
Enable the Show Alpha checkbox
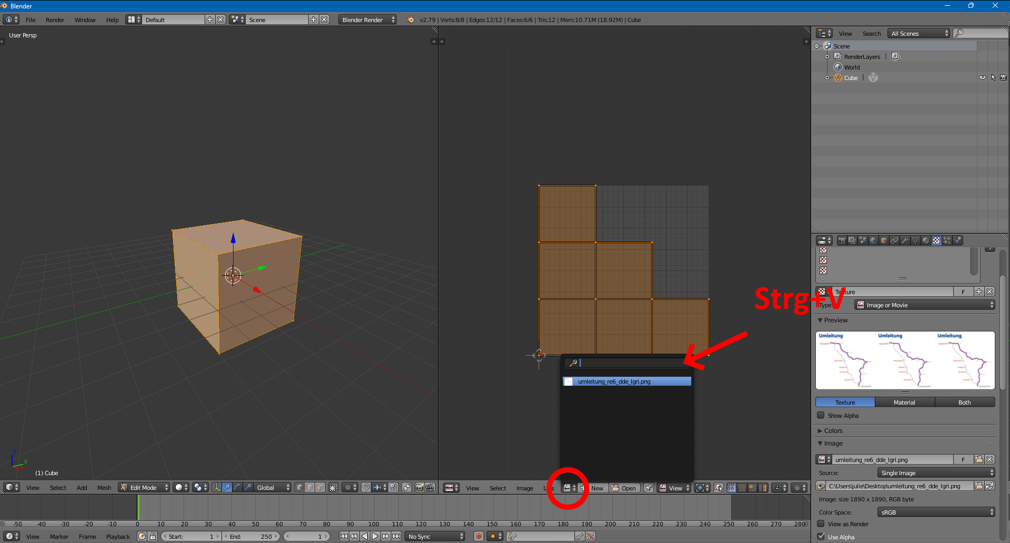(x=821, y=415)
